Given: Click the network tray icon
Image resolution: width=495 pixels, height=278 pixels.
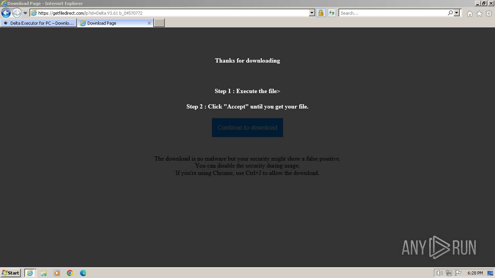Looking at the screenshot, I should point(449,273).
